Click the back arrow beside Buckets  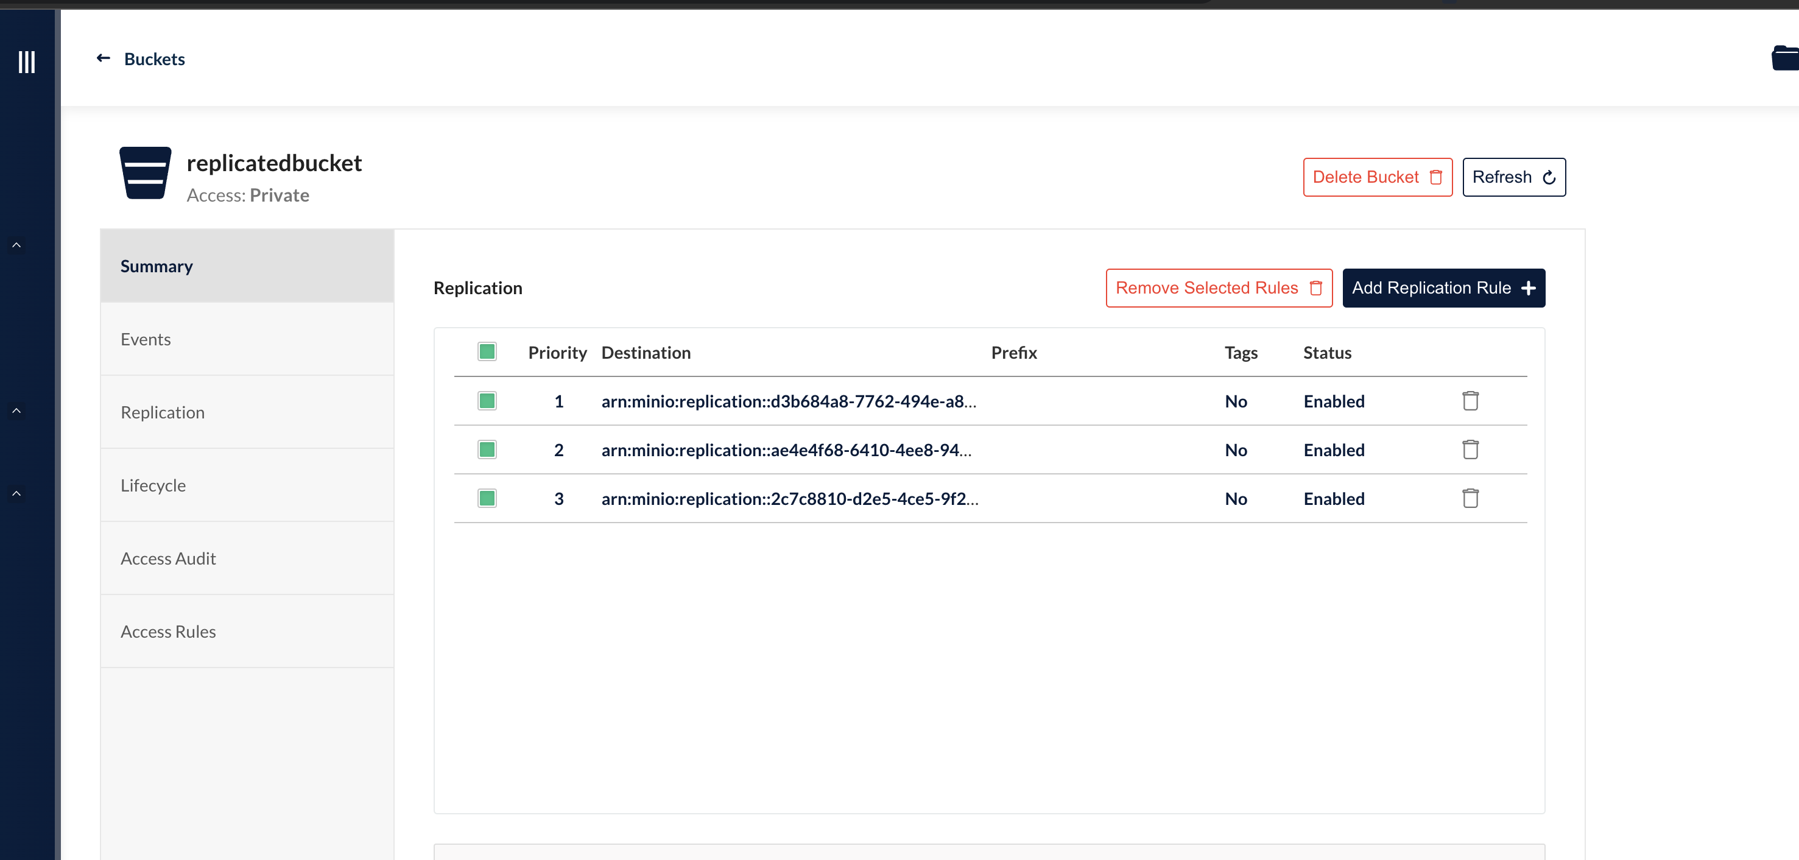104,58
